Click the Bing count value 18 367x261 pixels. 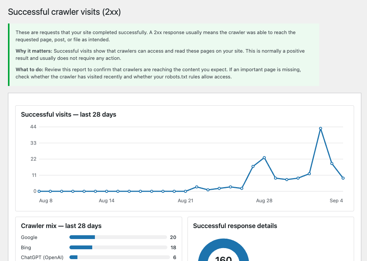(173, 247)
